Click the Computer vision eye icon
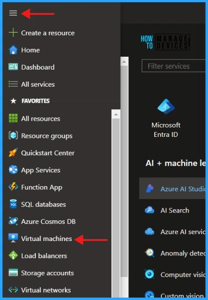This screenshot has height=300, width=208. [x=150, y=274]
